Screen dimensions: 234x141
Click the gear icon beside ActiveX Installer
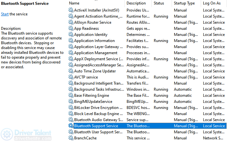tap(71, 10)
